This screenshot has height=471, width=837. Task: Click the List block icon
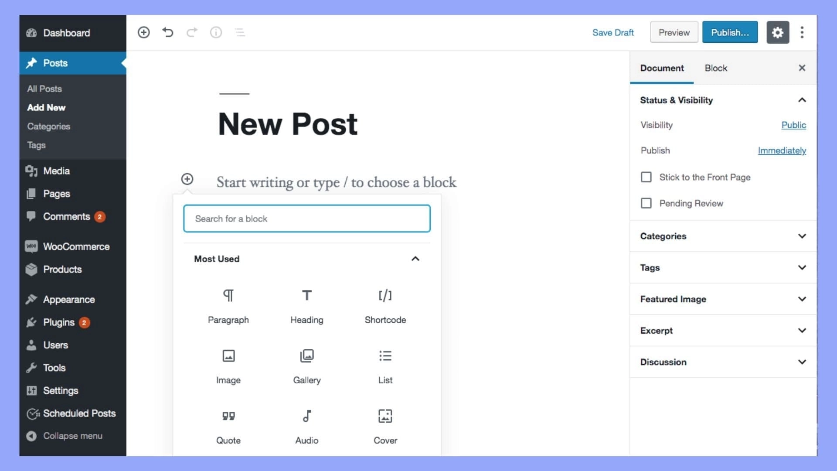(x=385, y=356)
